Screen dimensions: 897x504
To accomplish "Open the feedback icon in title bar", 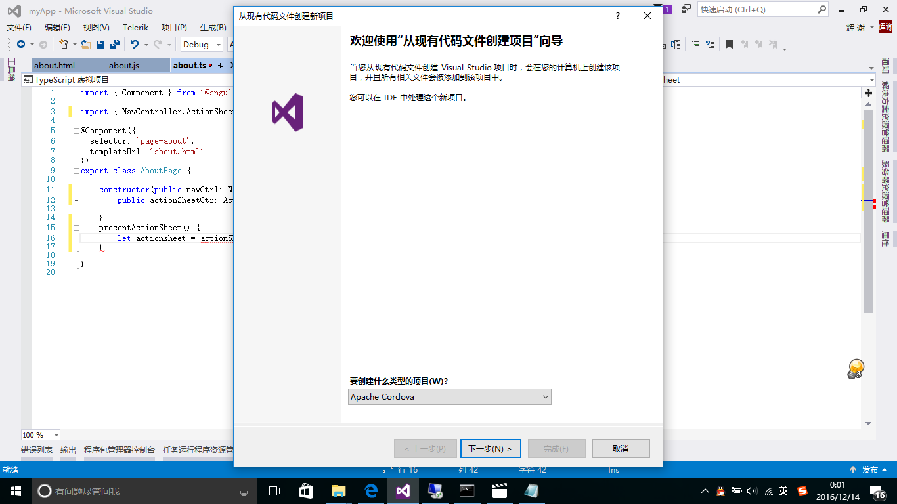I will 686,9.
